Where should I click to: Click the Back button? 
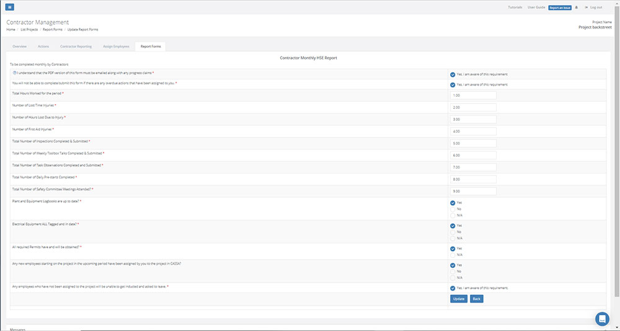click(476, 299)
